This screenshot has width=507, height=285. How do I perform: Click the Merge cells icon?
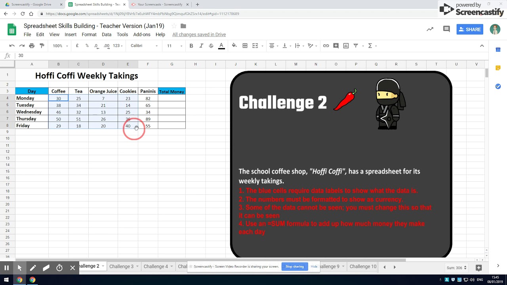pyautogui.click(x=255, y=46)
